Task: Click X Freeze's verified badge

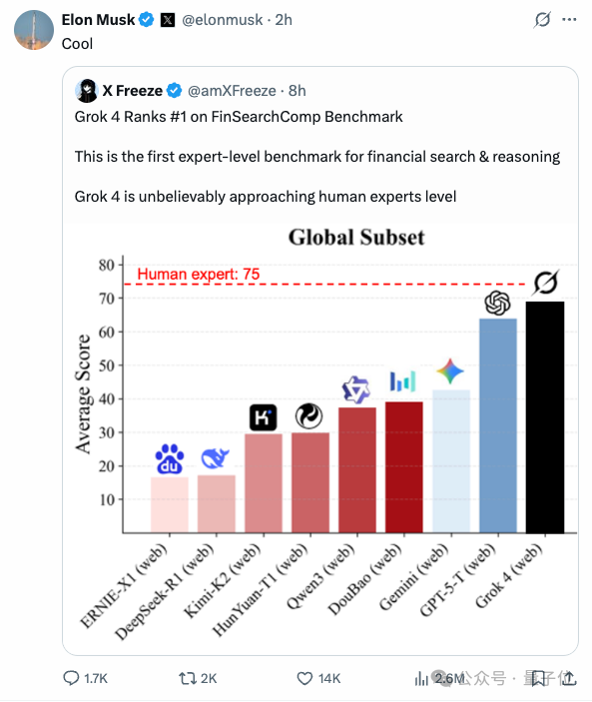Action: 174,91
